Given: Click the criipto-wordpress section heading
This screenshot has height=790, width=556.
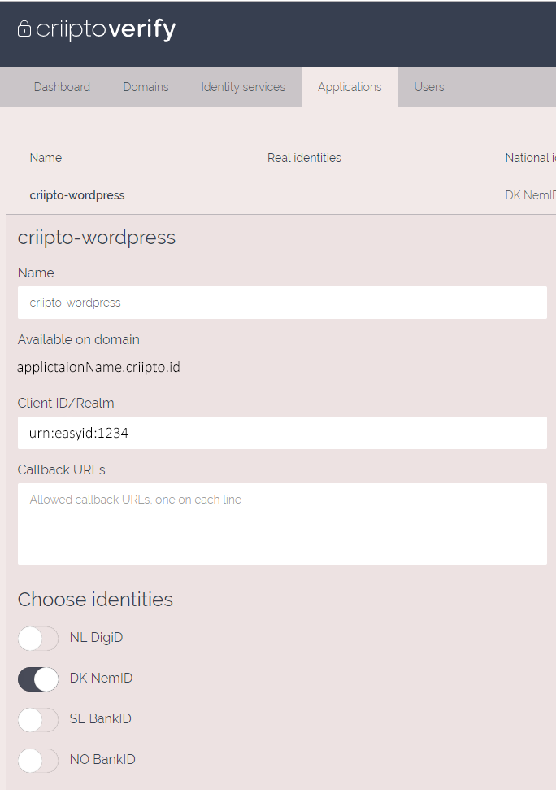Looking at the screenshot, I should [x=97, y=238].
